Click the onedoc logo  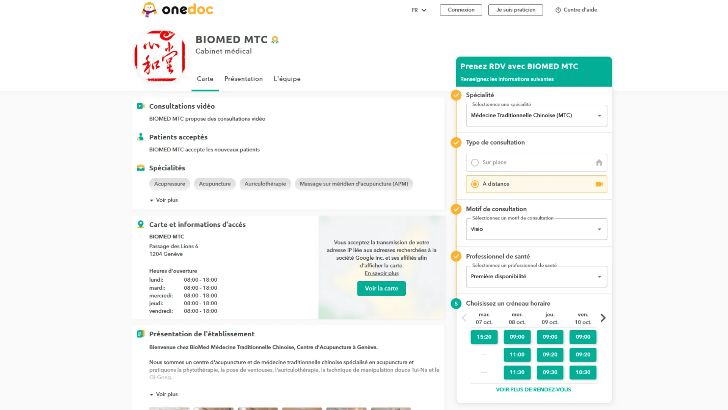[177, 9]
